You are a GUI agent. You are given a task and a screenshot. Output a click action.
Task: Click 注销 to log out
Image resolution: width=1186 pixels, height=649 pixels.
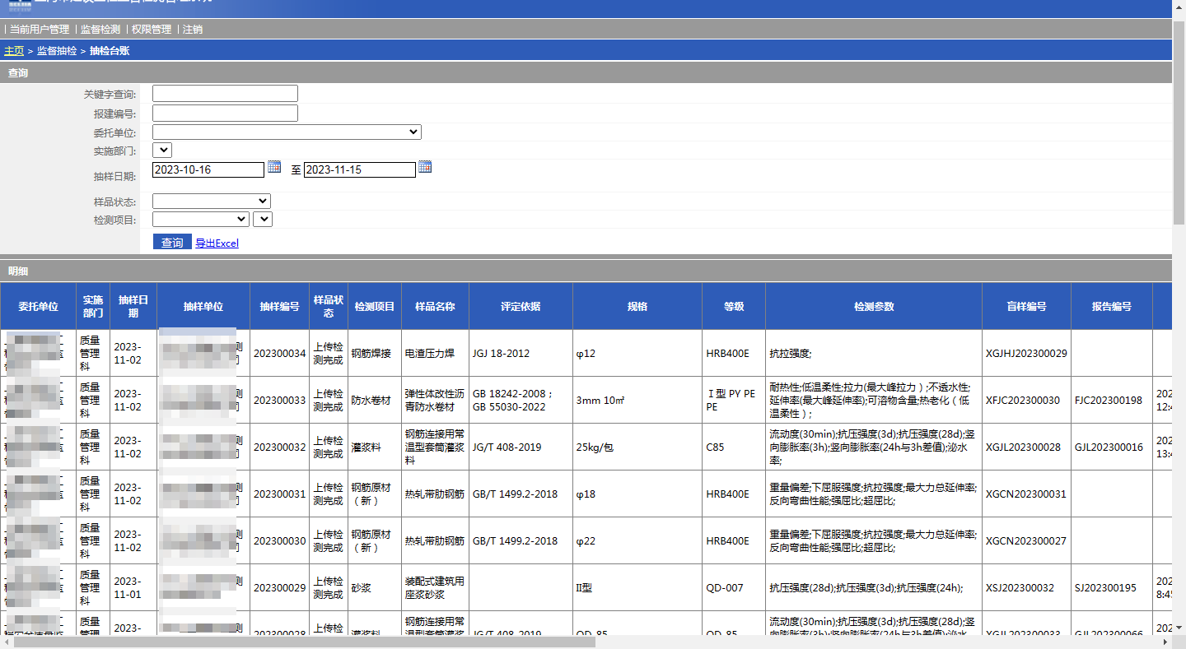point(193,30)
